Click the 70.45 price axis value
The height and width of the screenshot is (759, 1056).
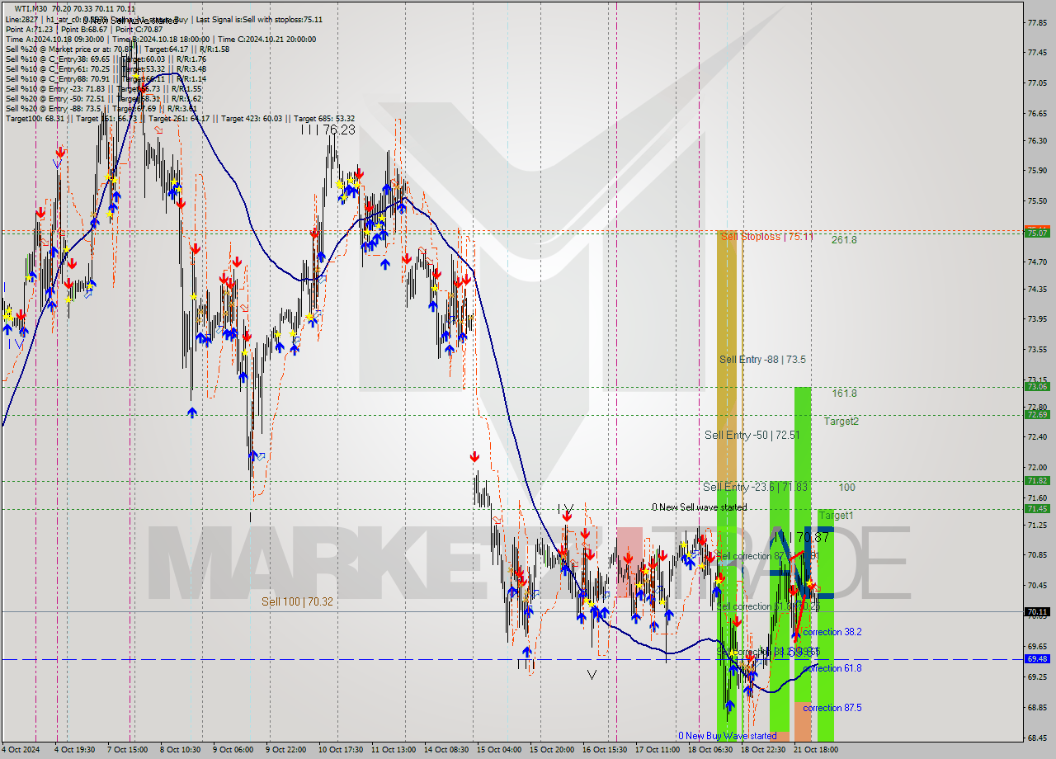1038,585
